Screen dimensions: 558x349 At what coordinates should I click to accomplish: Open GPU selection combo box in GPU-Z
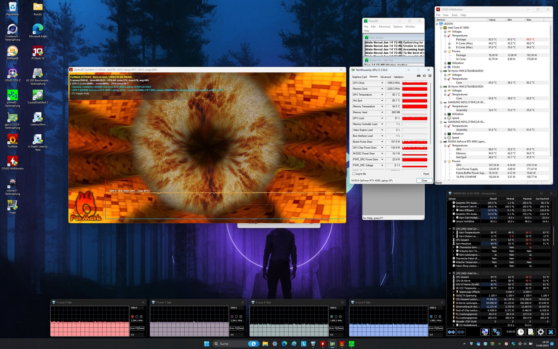(374, 181)
